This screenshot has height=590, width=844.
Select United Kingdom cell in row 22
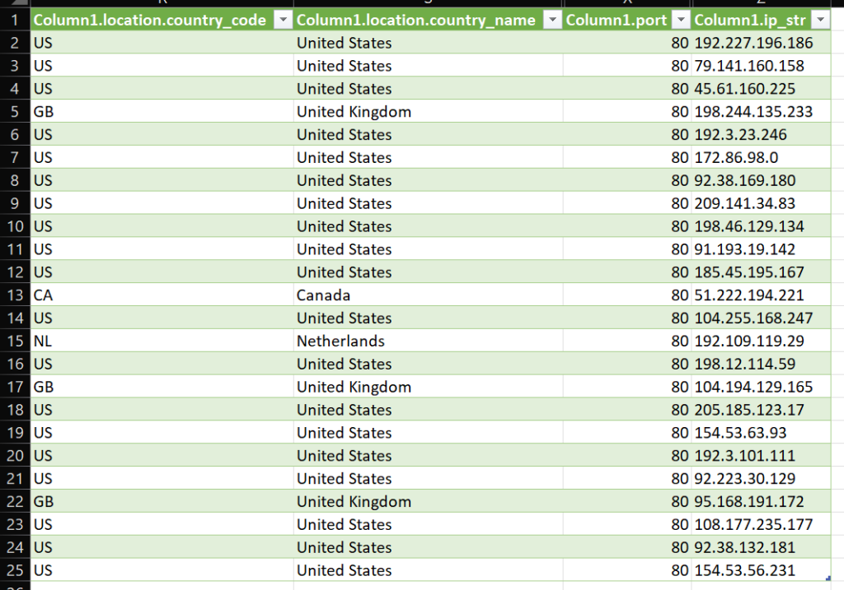tap(428, 501)
